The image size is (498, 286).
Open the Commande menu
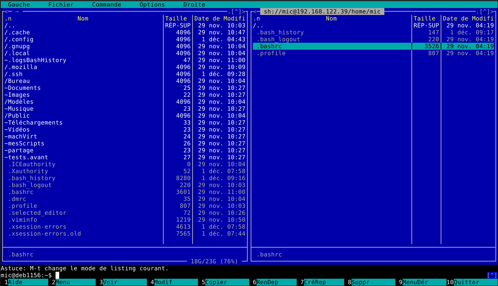(x=107, y=5)
